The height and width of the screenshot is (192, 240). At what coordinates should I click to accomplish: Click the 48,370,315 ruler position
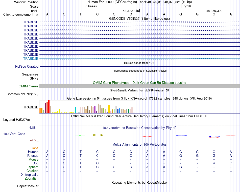click(x=131, y=11)
